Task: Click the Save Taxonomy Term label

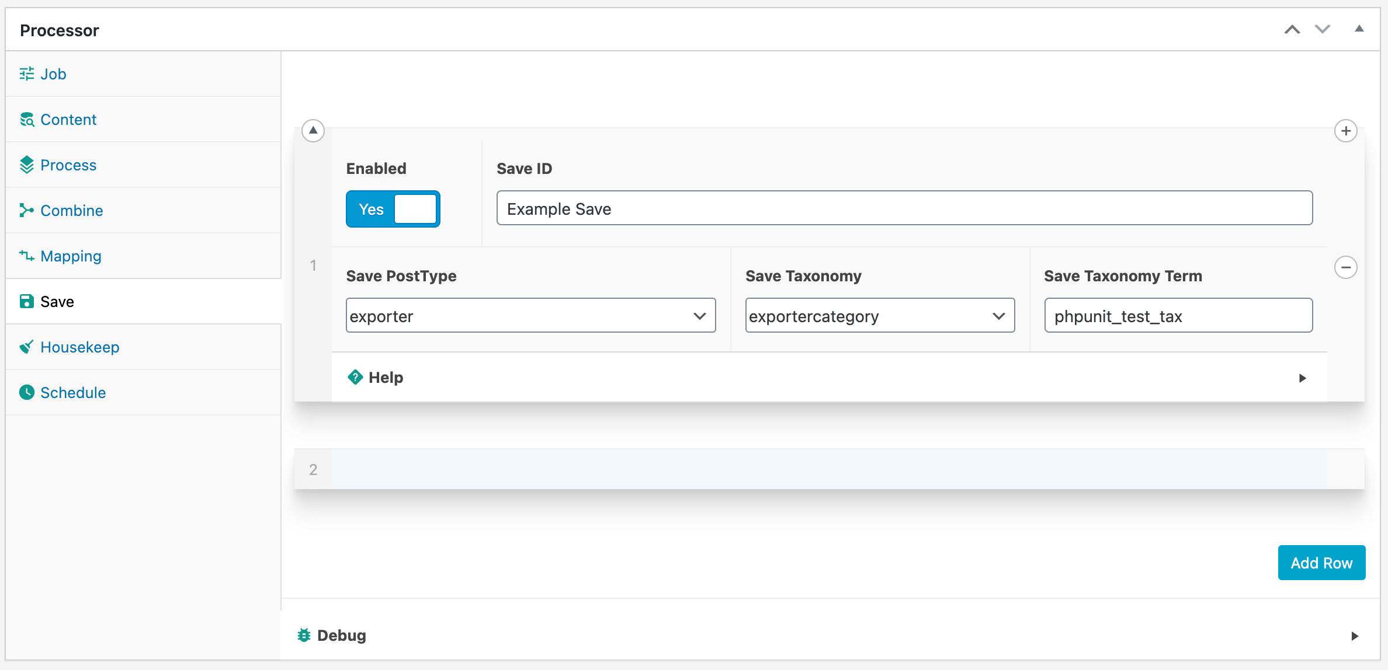Action: tap(1123, 276)
